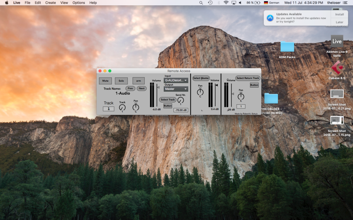Screen dimensions: 353x220
Task: Click the 0.4 dB master volume readout
Action: 215,109
